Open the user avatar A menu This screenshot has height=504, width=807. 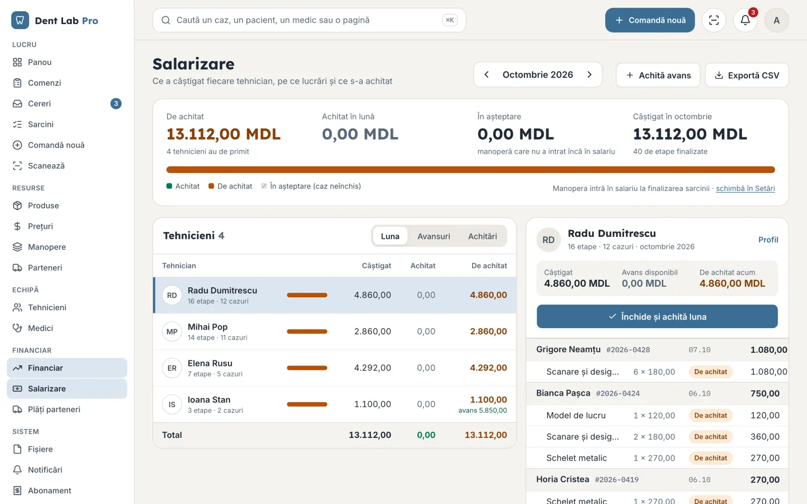pos(776,20)
